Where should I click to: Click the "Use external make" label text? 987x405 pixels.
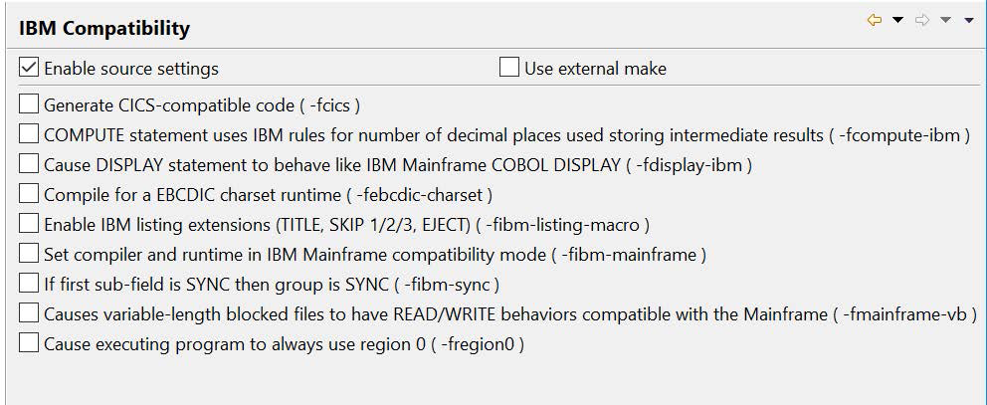point(595,69)
